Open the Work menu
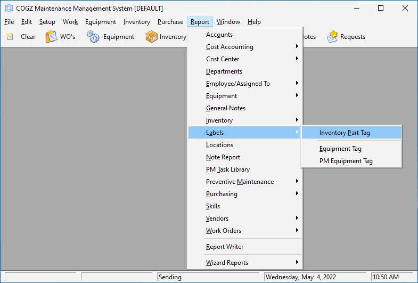 [x=70, y=22]
